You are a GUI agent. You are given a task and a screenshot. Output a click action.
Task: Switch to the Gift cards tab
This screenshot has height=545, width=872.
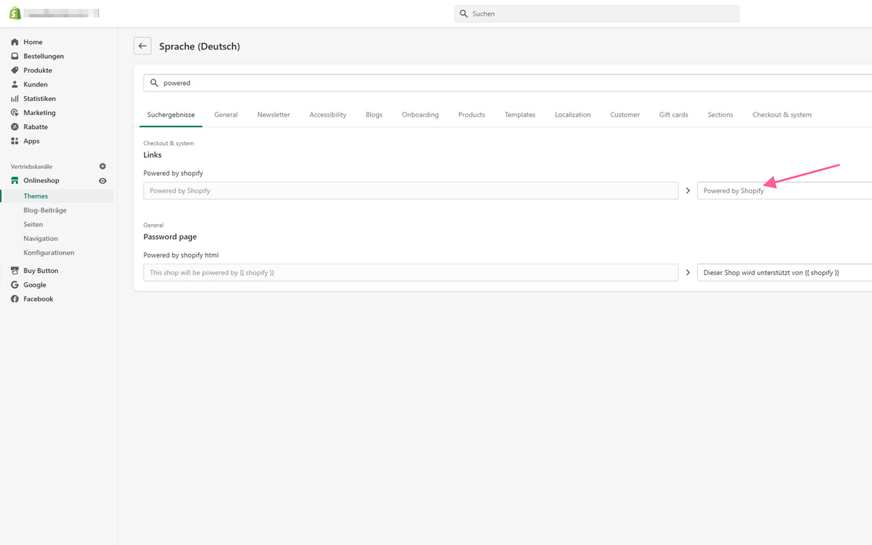[673, 114]
